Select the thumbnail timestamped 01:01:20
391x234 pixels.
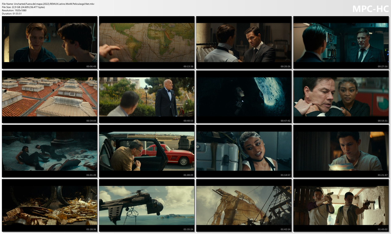tap(50, 151)
